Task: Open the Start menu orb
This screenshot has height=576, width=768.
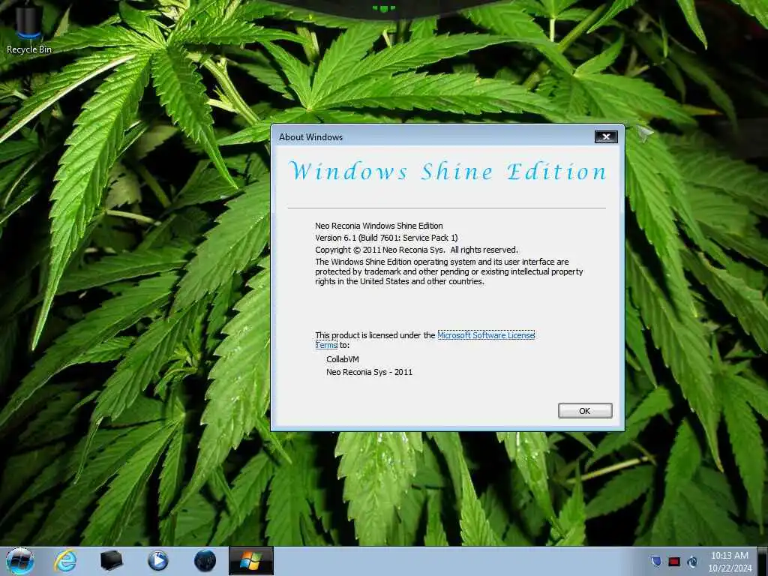Action: click(x=20, y=561)
